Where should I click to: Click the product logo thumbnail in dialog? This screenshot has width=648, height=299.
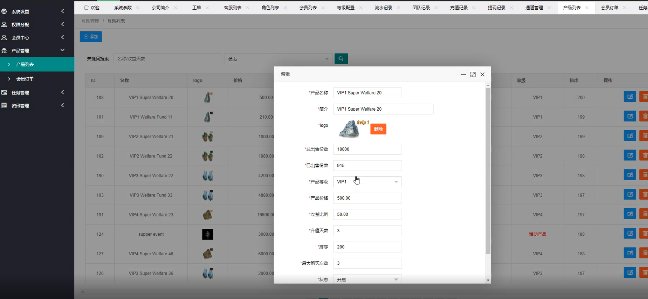[350, 129]
